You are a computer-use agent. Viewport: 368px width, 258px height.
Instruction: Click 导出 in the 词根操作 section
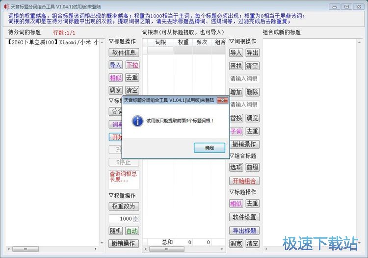253,52
